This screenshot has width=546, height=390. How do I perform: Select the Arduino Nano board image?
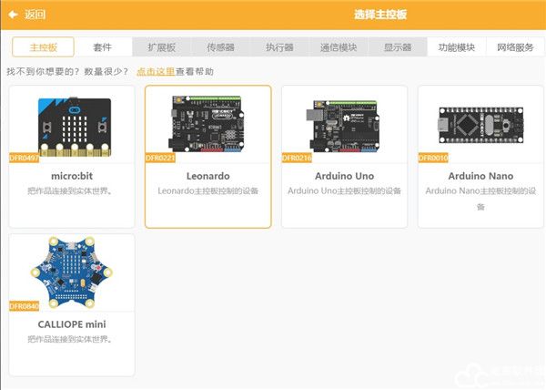coord(480,125)
